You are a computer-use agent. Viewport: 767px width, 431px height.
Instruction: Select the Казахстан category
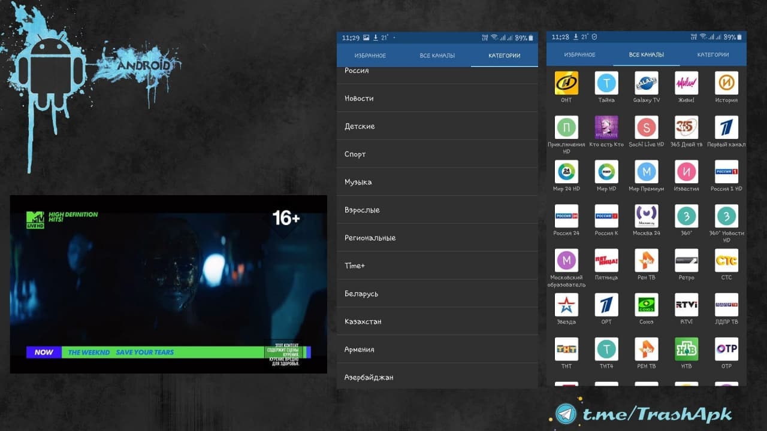pos(437,321)
